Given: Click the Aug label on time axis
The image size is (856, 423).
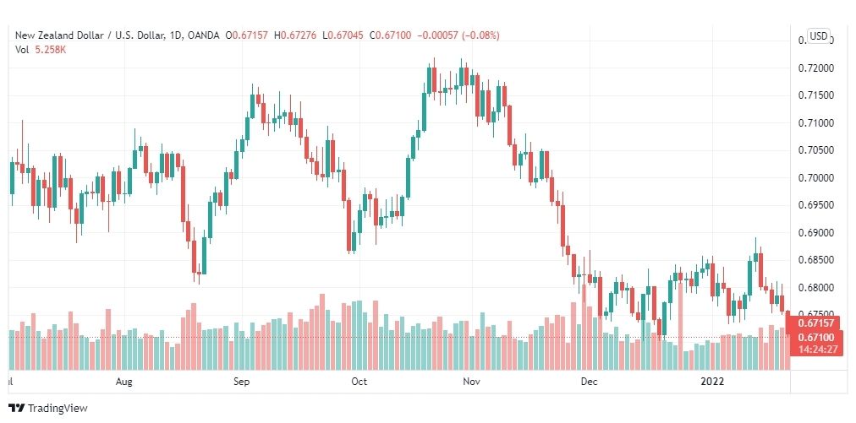Looking at the screenshot, I should tap(124, 382).
